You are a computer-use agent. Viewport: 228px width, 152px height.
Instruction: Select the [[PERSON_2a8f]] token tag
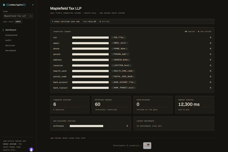click(120, 54)
